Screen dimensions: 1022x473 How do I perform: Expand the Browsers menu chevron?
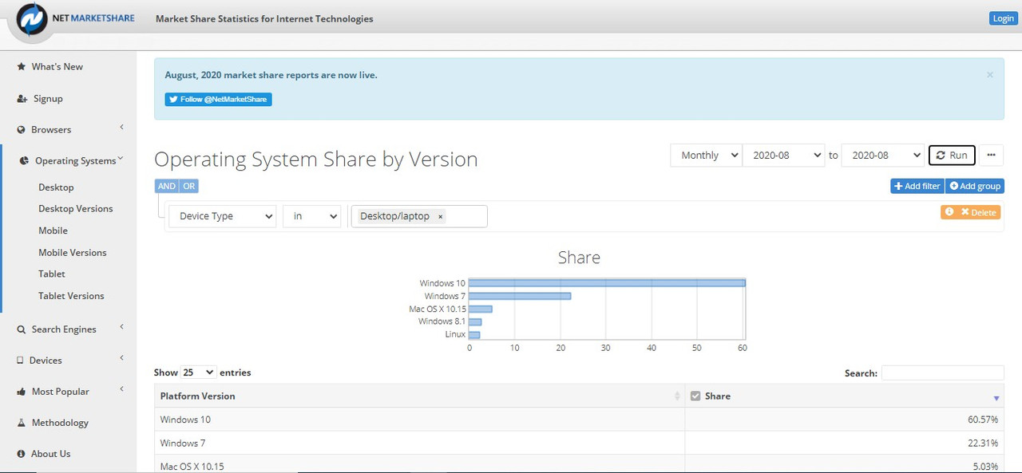[x=122, y=128]
